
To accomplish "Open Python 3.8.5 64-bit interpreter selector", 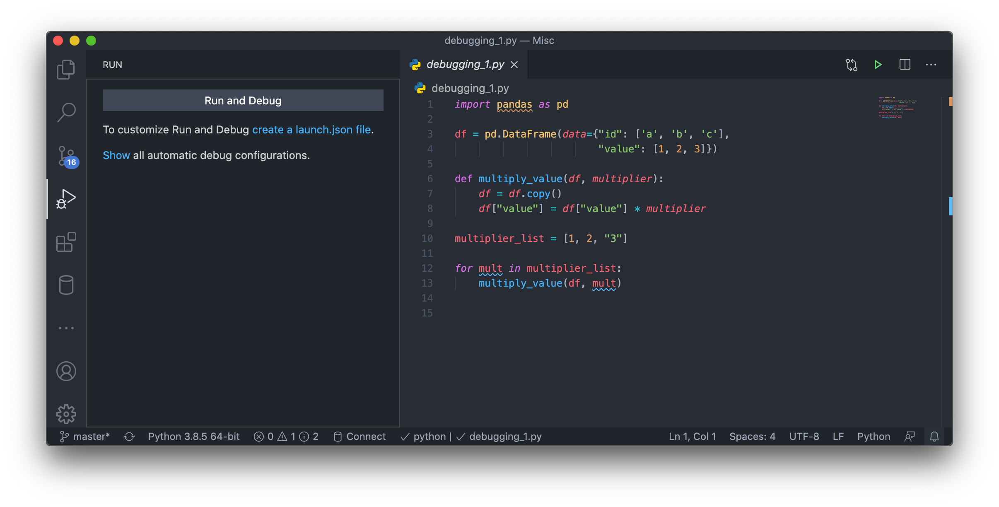I will point(194,437).
